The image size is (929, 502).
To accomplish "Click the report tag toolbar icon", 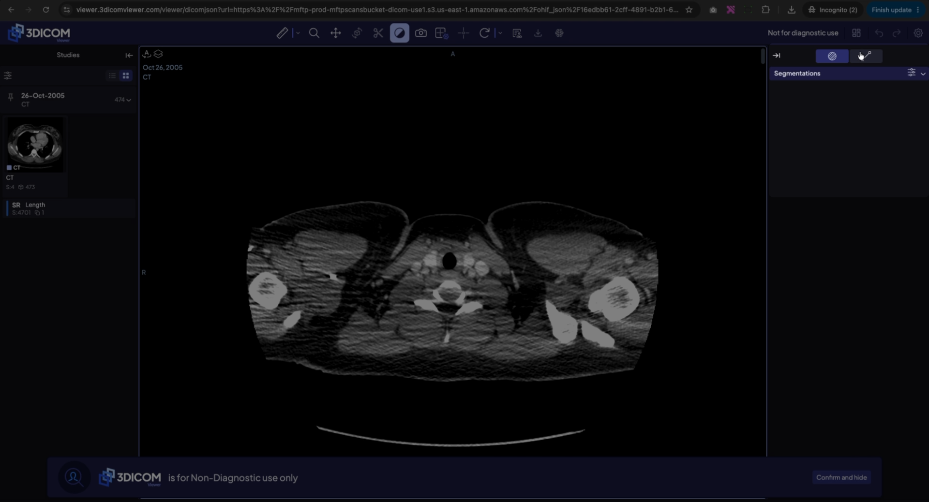I will (x=517, y=33).
